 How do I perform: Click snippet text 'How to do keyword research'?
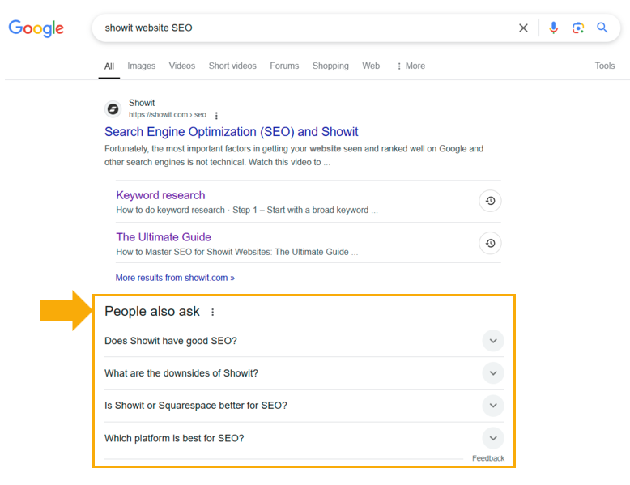[170, 211]
